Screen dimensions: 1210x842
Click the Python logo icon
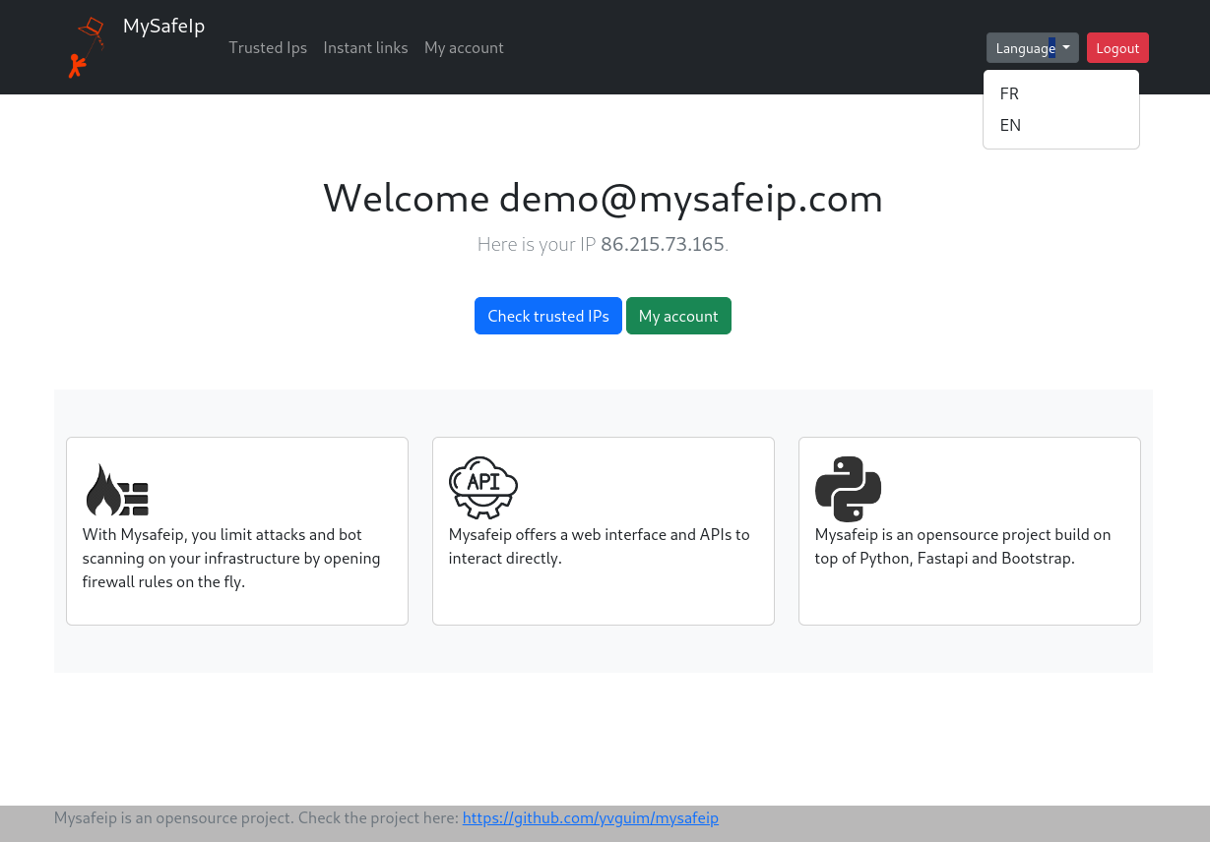[848, 489]
